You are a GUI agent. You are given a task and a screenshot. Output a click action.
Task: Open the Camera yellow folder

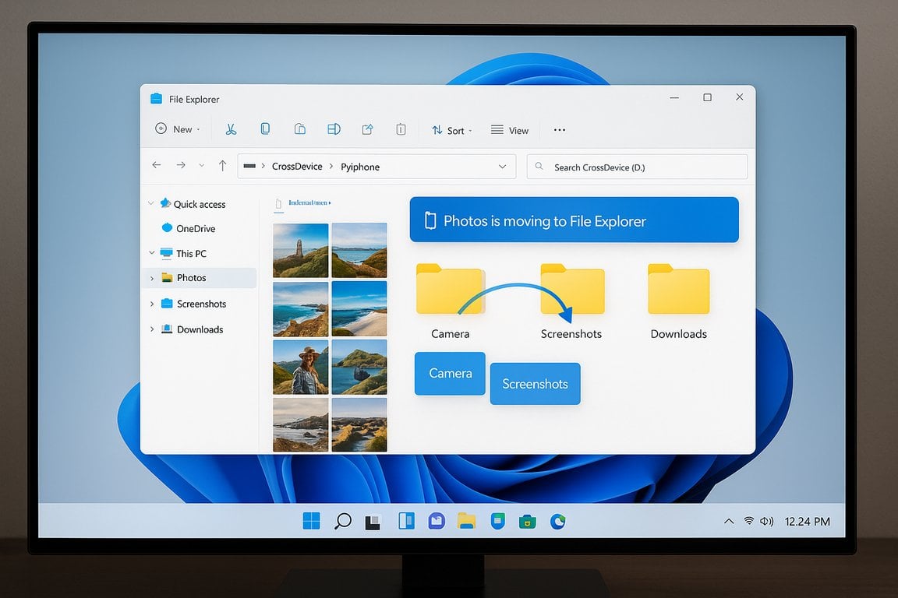tap(450, 289)
